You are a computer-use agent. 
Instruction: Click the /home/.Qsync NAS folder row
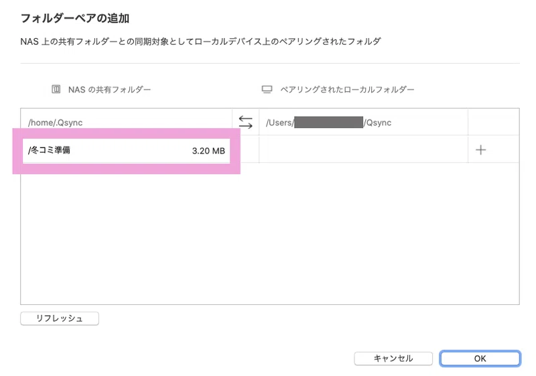pos(126,123)
